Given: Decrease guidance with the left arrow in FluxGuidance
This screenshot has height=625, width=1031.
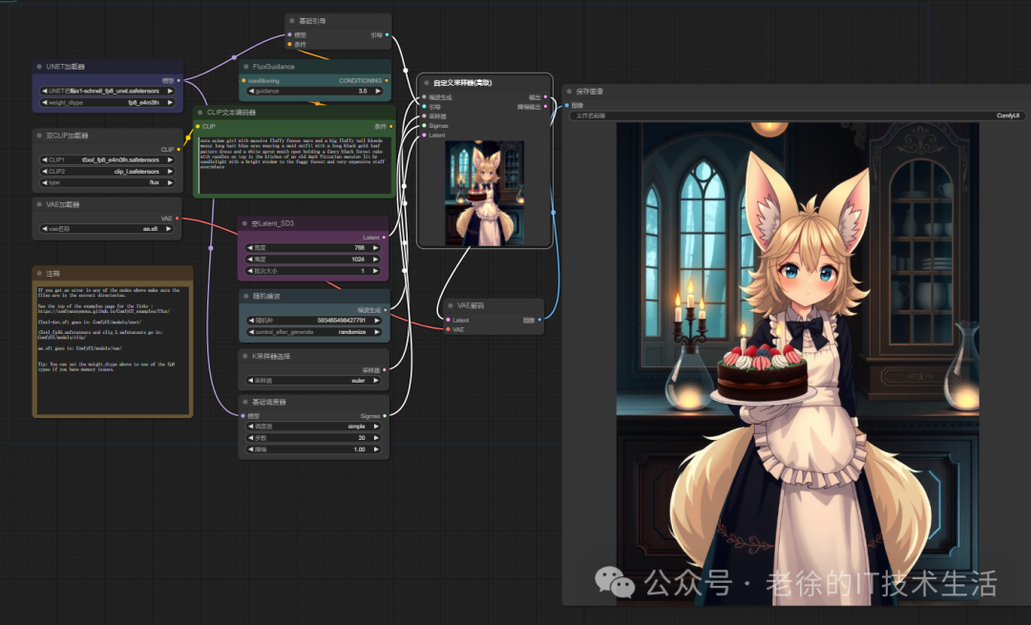Looking at the screenshot, I should click(x=250, y=92).
